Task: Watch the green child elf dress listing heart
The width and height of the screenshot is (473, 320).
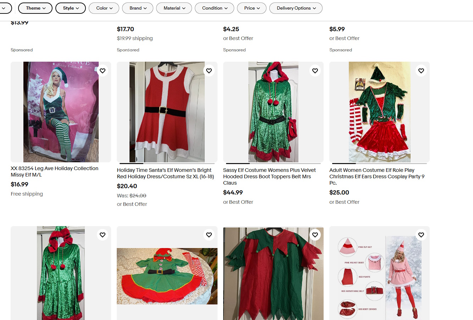Action: click(209, 235)
